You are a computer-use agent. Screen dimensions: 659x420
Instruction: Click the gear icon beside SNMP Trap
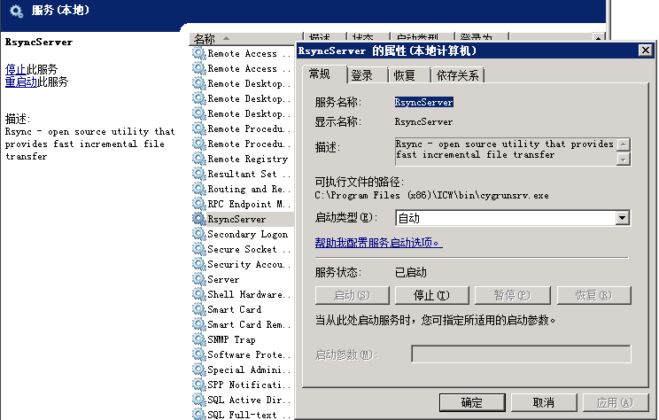(198, 339)
